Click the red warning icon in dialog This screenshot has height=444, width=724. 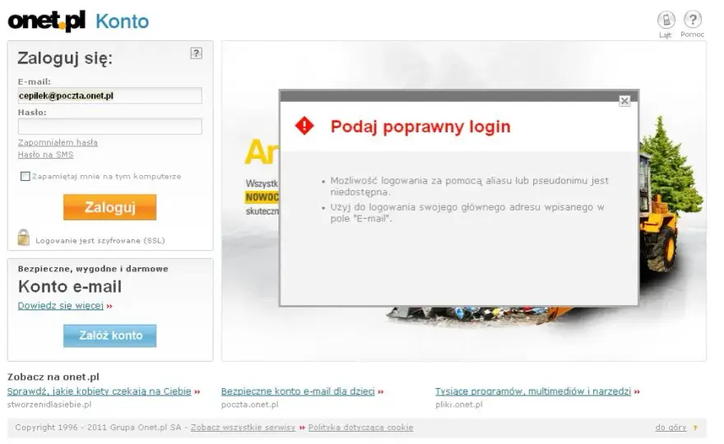tap(304, 126)
